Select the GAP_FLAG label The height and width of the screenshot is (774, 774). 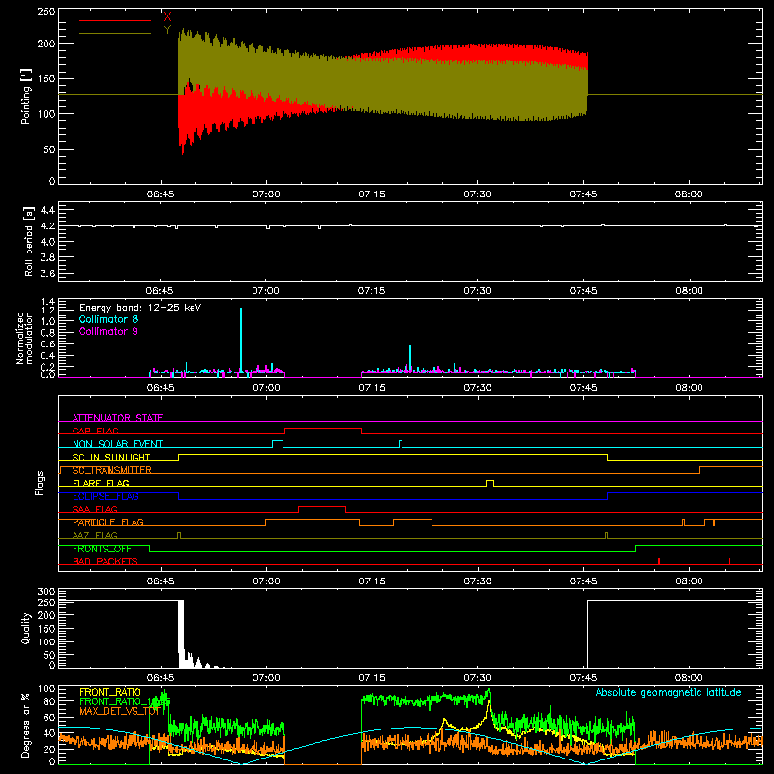tap(96, 431)
